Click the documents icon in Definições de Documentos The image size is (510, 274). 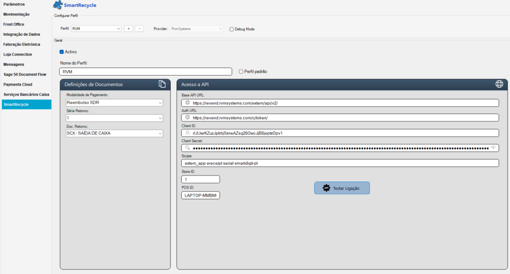[162, 84]
